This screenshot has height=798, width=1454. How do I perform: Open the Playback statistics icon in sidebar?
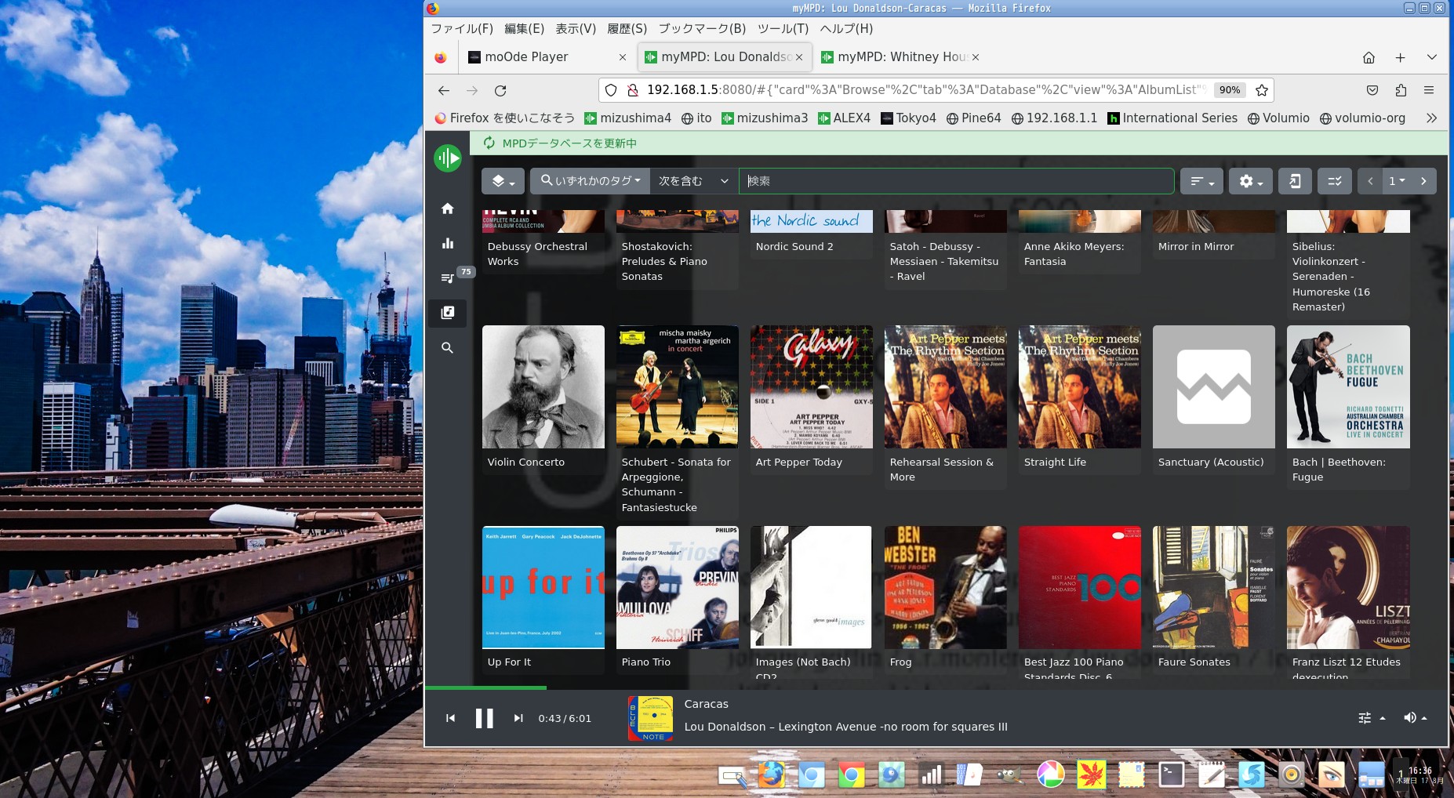click(x=448, y=243)
